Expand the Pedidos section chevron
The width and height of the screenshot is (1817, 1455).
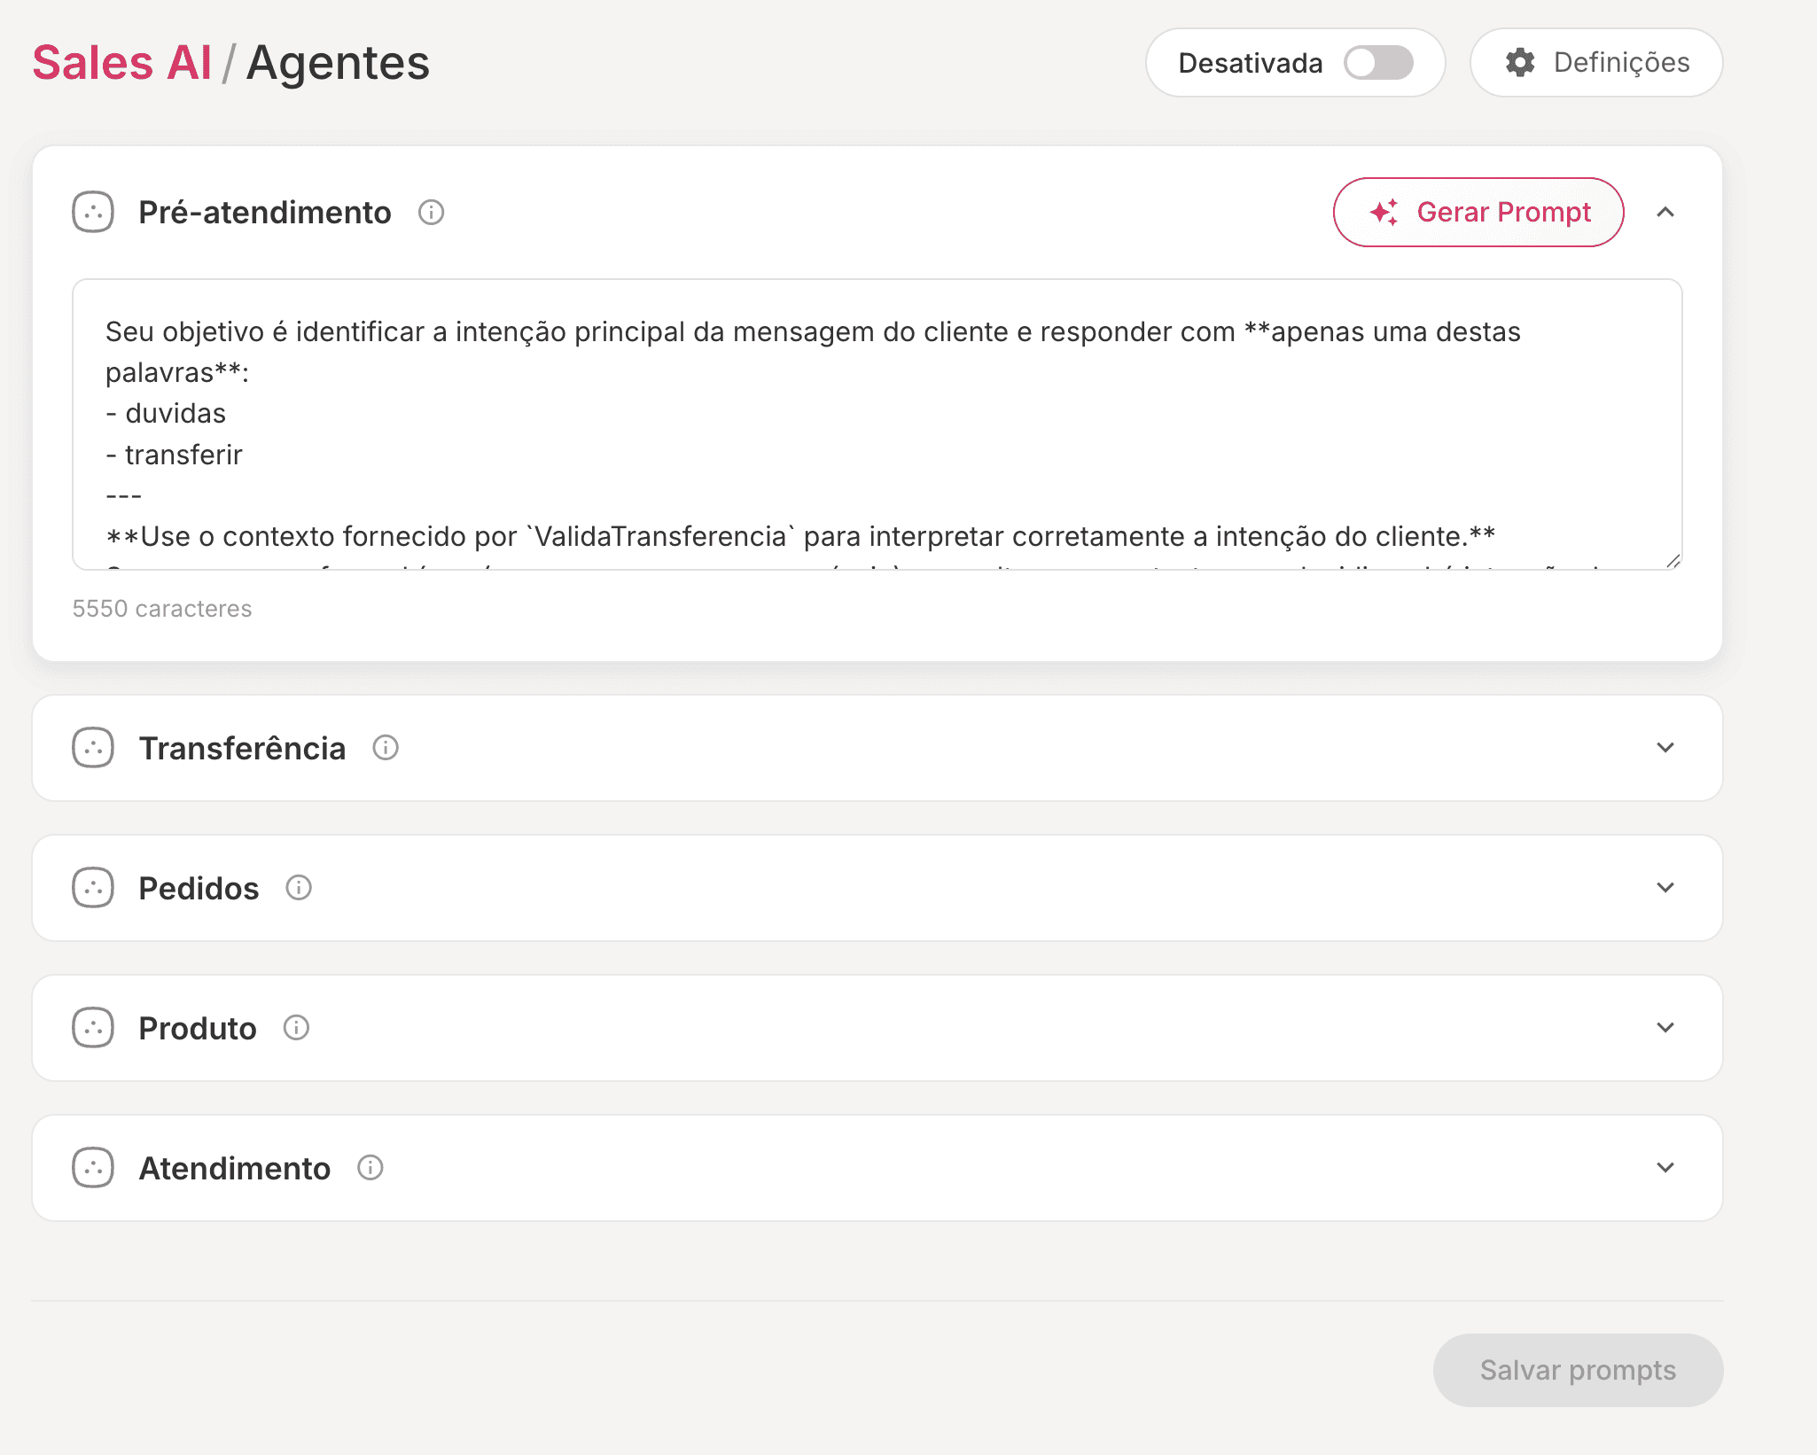(x=1665, y=888)
